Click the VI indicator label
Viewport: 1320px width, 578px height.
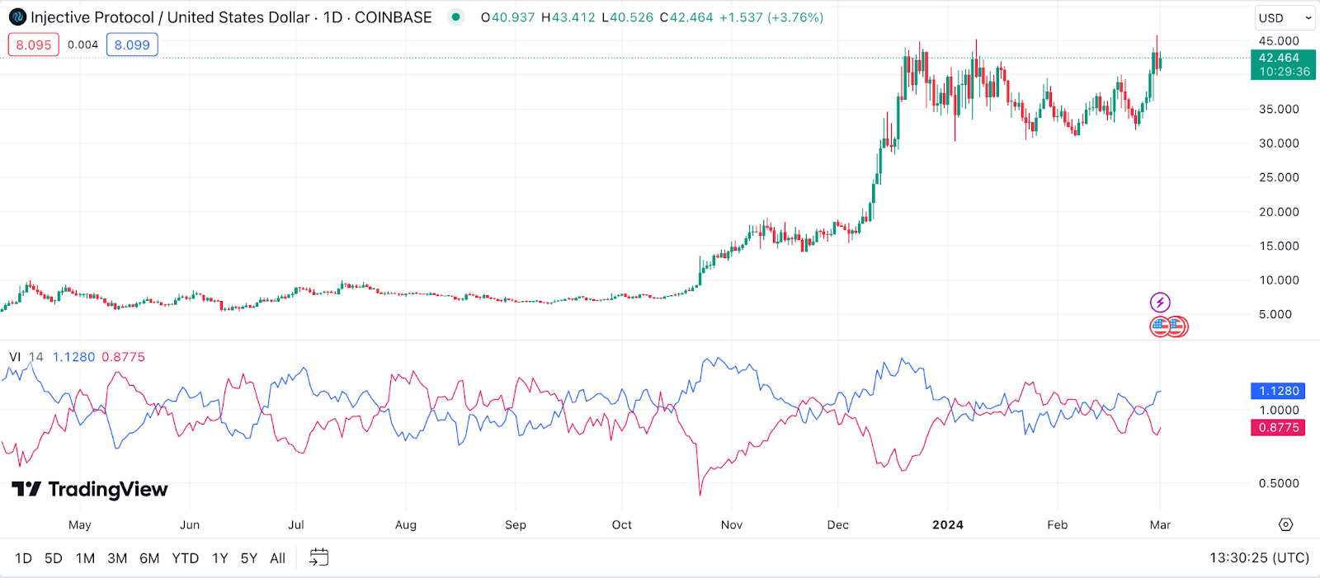pos(15,357)
